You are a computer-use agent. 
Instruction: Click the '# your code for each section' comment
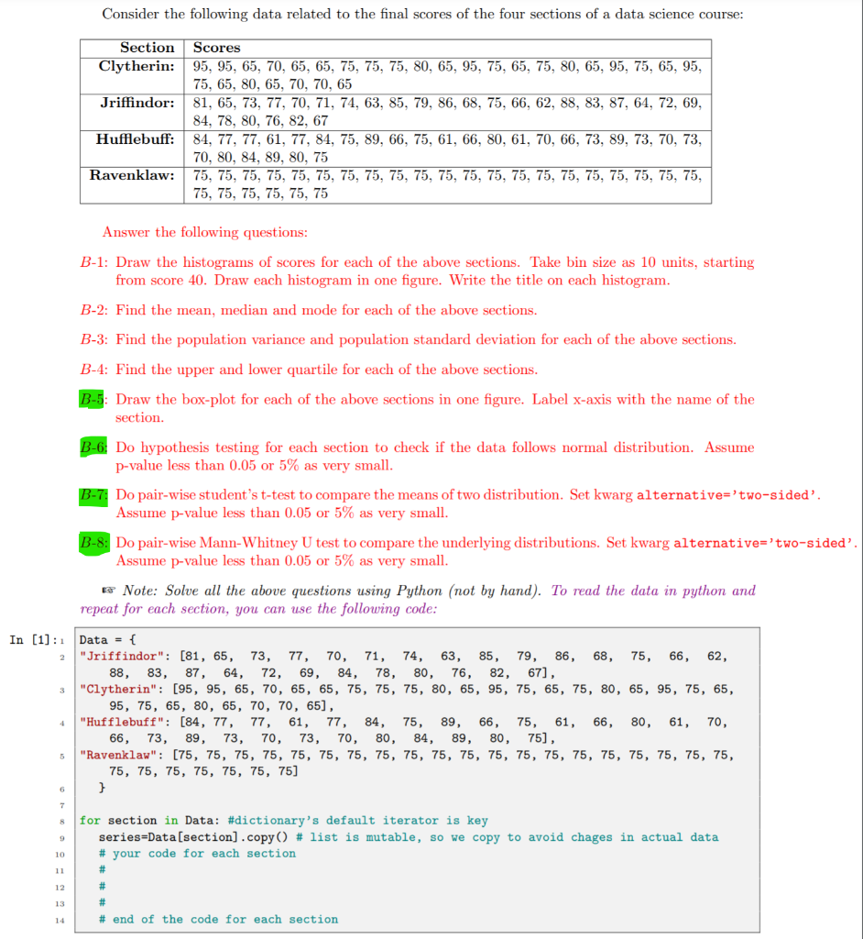coord(198,854)
